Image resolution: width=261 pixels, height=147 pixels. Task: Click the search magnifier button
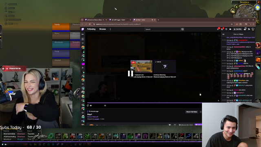click(183, 29)
